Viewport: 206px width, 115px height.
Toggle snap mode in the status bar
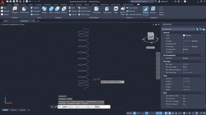138,113
